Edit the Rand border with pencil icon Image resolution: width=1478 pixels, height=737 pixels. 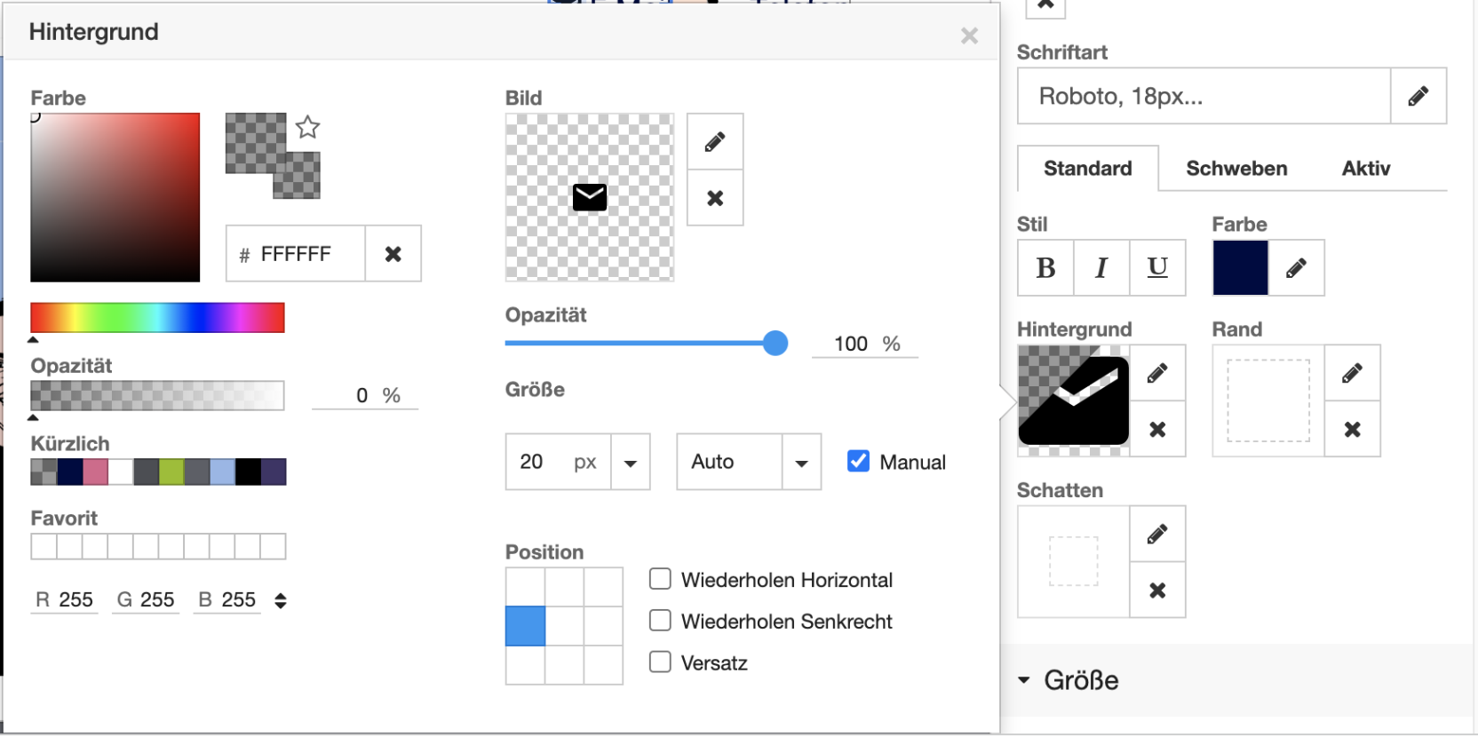coord(1352,373)
